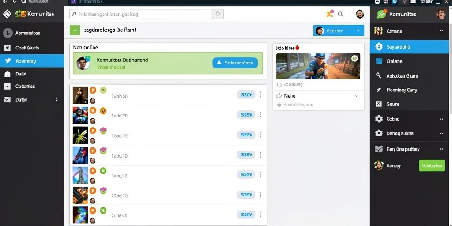Click the home icon beside Dalet
The height and width of the screenshot is (226, 452).
point(7,74)
